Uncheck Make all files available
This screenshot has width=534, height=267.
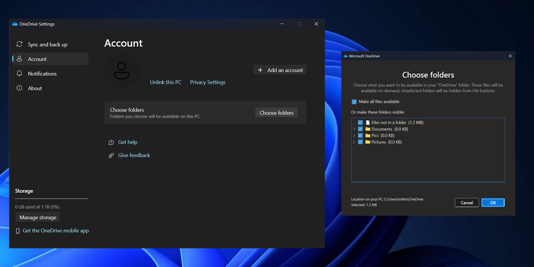[354, 102]
